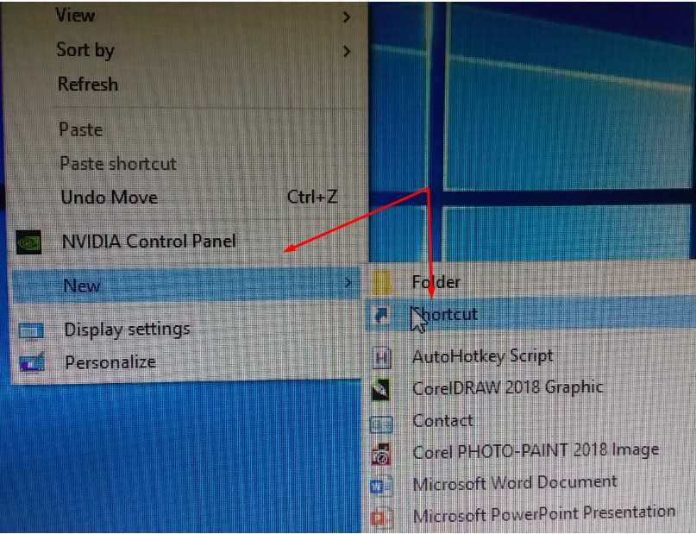Click the Shortcut arrow icon

(x=382, y=315)
